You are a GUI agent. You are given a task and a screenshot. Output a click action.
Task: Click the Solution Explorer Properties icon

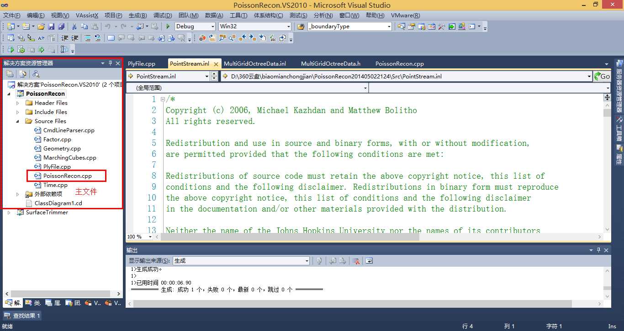tap(9, 74)
